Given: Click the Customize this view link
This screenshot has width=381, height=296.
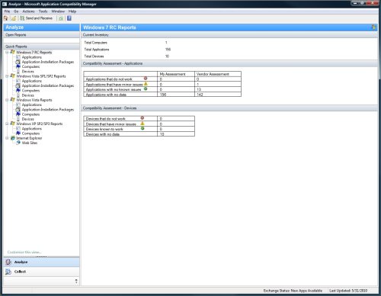Looking at the screenshot, I should [x=24, y=253].
